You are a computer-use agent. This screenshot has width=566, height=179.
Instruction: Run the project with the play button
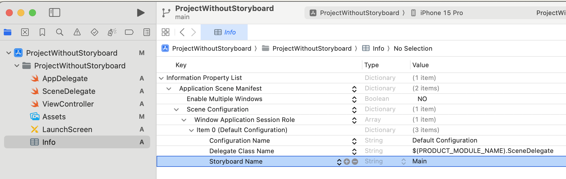[x=141, y=13]
